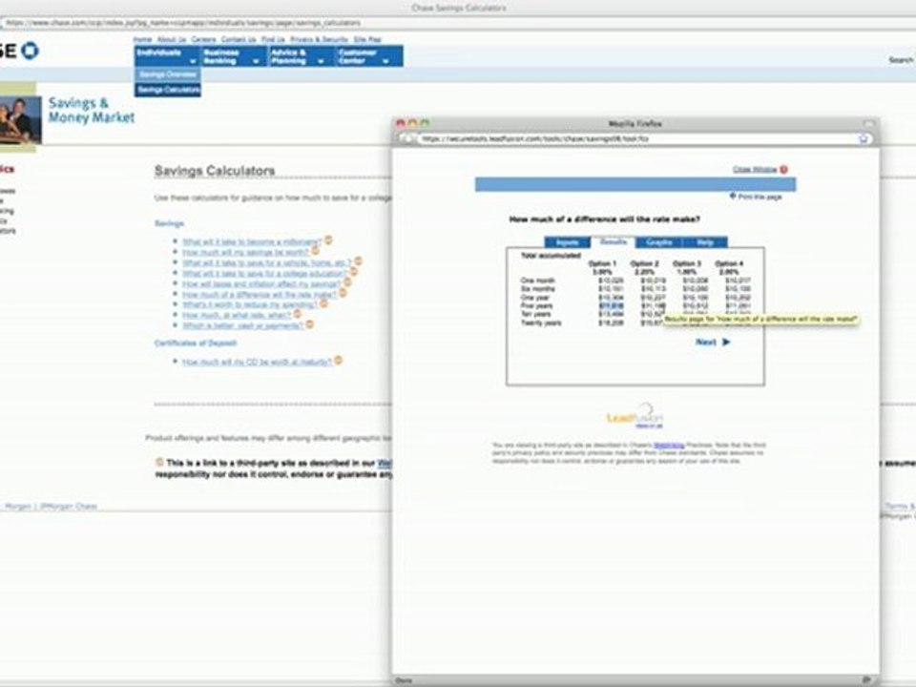Switch to the Inputs tab

[567, 242]
